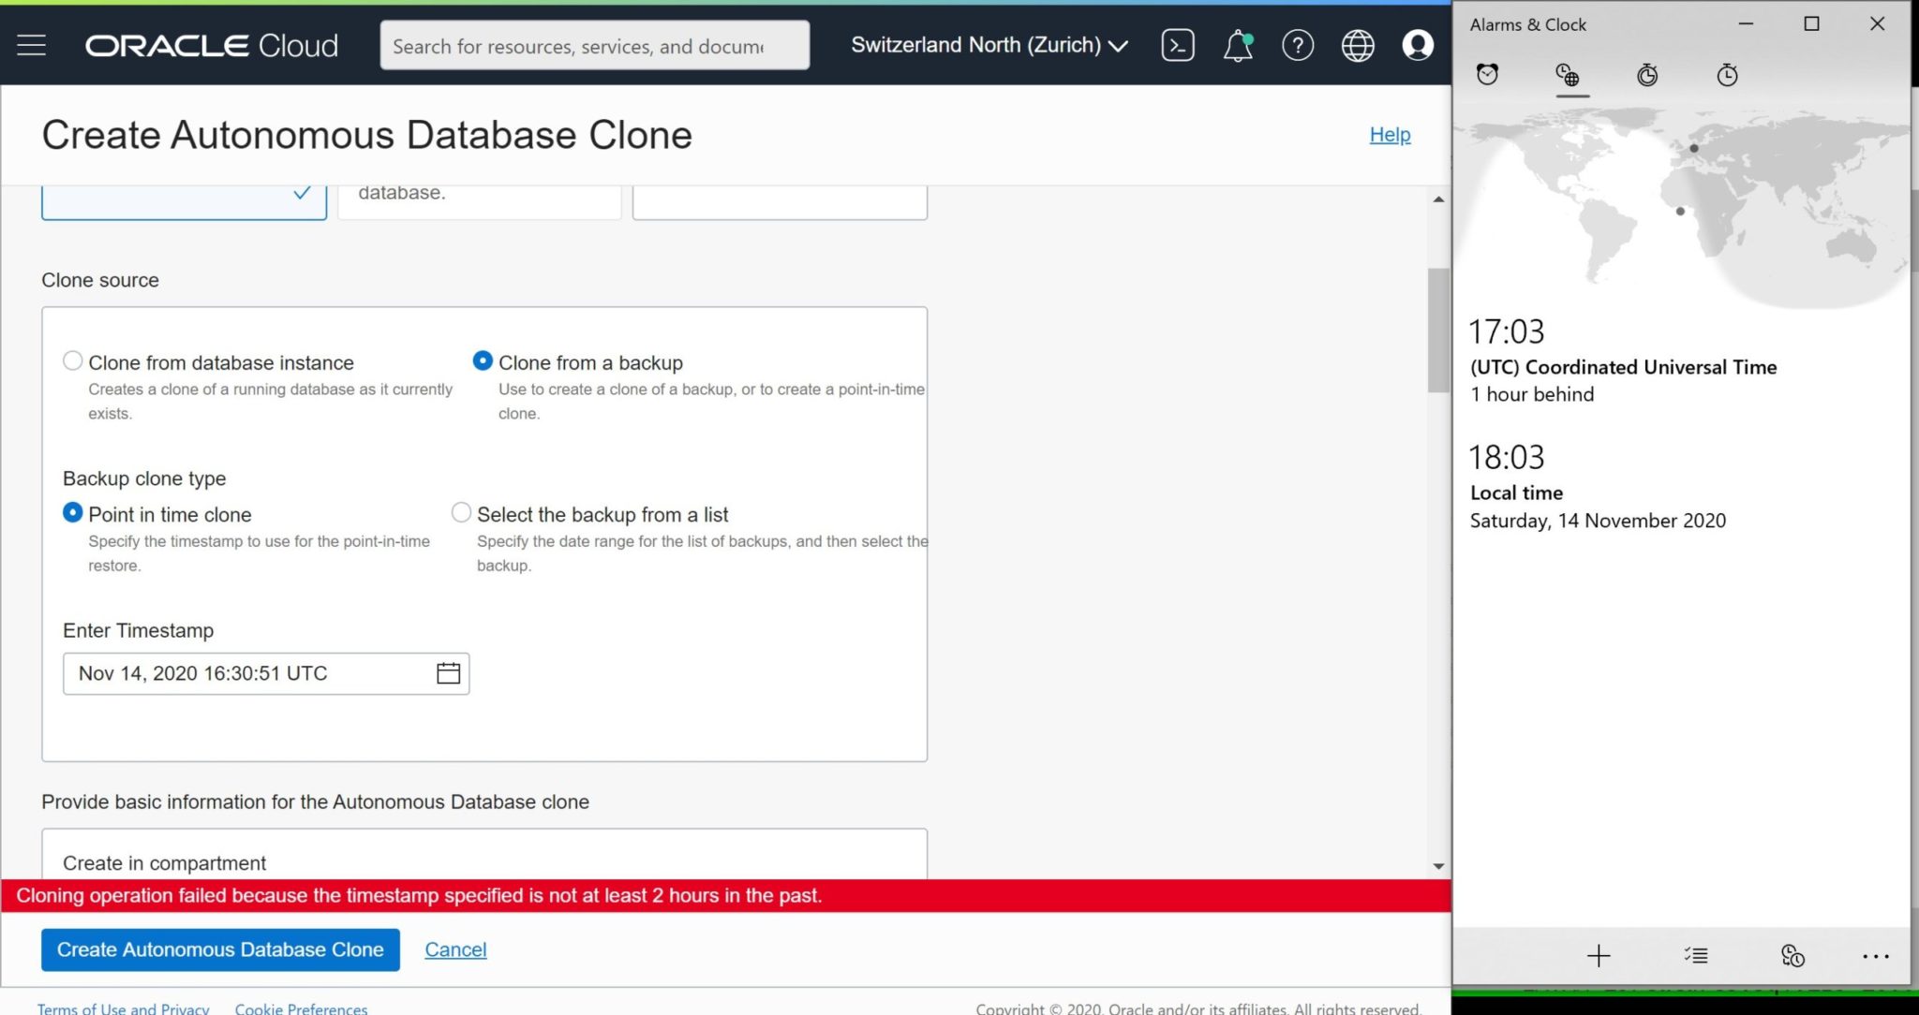Click the Cancel link
Screen dimensions: 1919x1015
click(455, 949)
